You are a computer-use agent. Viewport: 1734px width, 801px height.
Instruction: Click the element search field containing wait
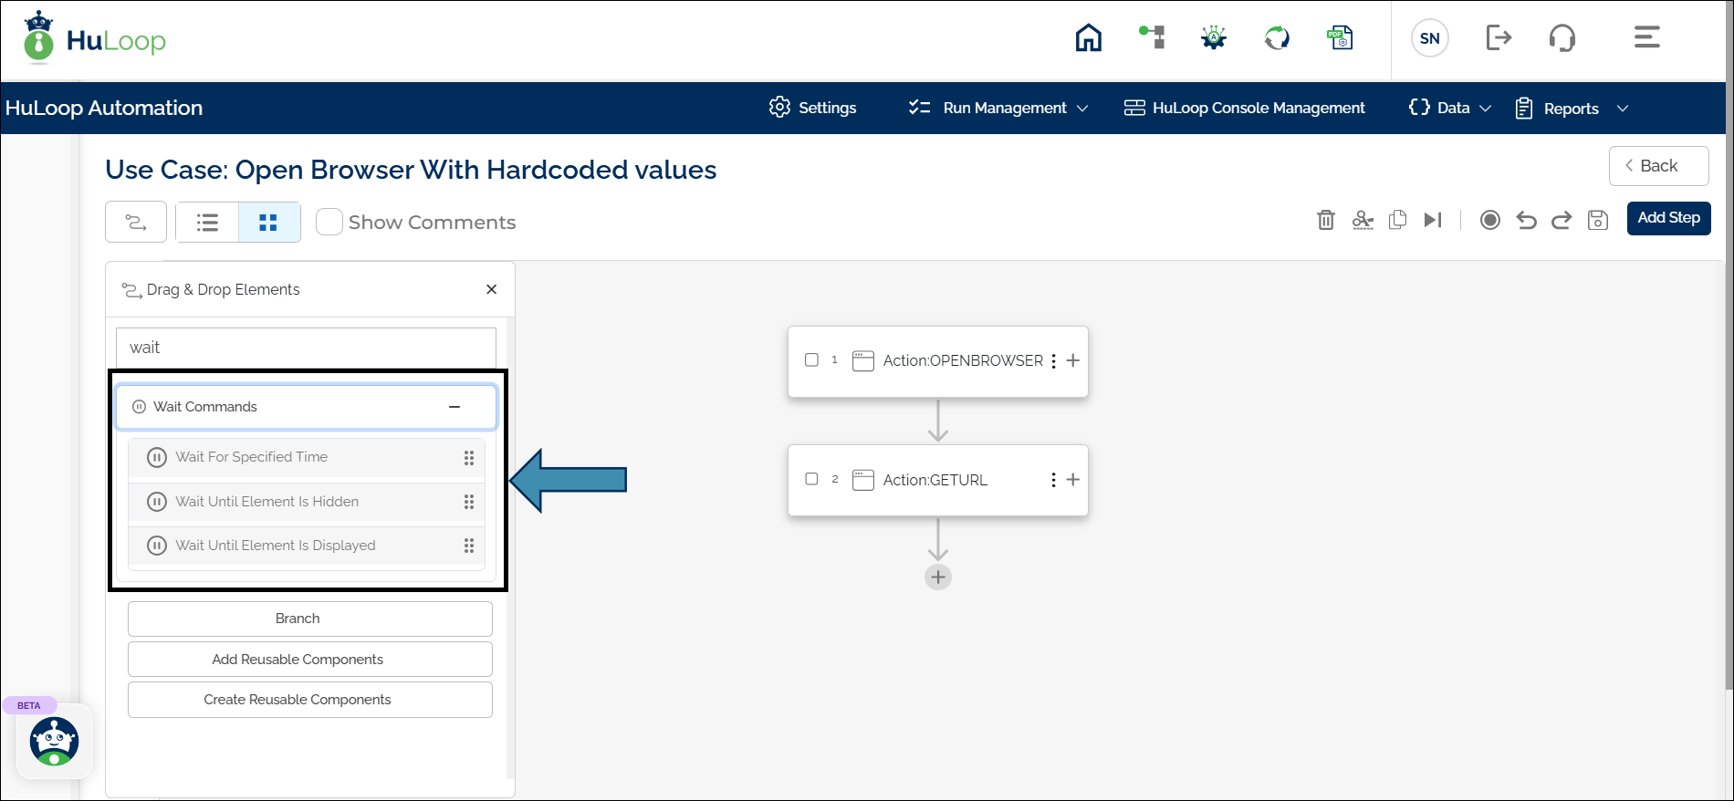(306, 348)
